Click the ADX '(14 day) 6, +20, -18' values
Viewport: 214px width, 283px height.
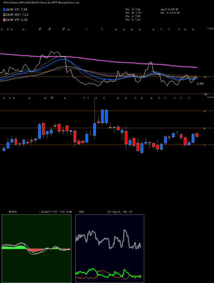[119, 212]
